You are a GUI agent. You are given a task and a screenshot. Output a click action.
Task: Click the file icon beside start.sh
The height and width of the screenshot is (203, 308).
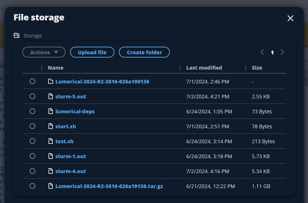[51, 126]
